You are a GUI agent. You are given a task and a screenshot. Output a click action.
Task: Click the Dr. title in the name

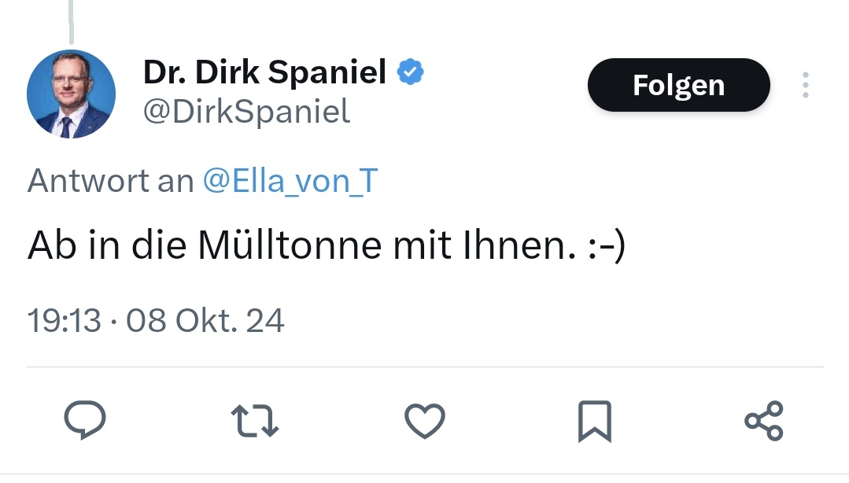[x=164, y=72]
